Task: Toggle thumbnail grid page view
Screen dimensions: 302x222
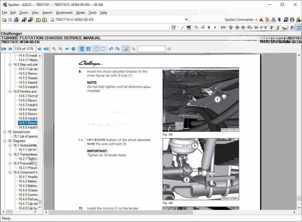Action: (88, 49)
